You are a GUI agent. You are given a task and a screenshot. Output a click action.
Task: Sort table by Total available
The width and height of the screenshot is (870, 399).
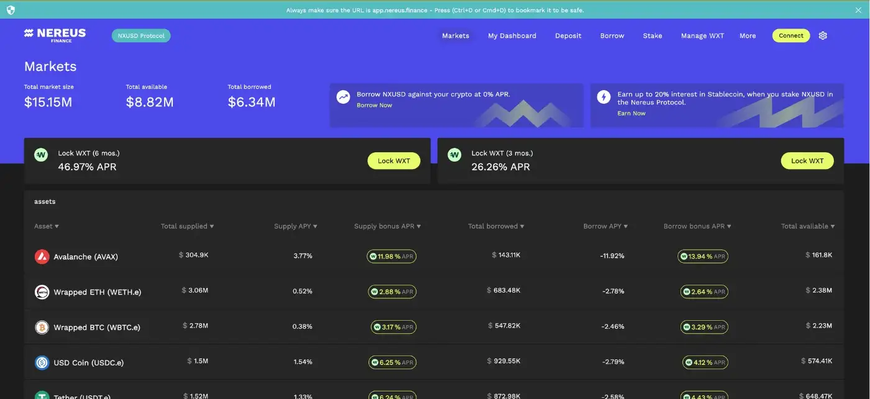807,226
